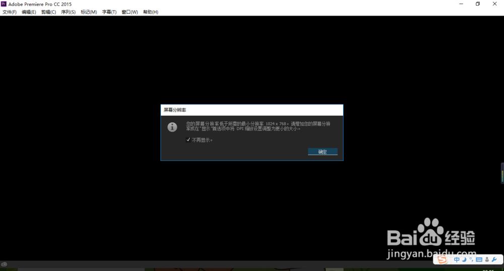This screenshot has height=271, width=504.
Task: Click the Creative Cloud icon in status bar
Action: [4, 264]
